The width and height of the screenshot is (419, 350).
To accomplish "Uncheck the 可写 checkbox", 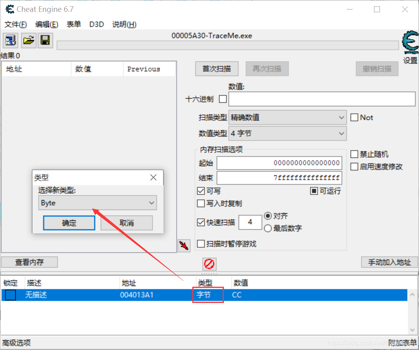I will pyautogui.click(x=201, y=191).
